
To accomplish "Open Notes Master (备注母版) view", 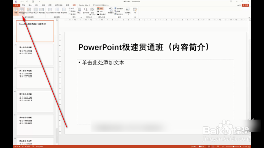I will click(64, 11).
